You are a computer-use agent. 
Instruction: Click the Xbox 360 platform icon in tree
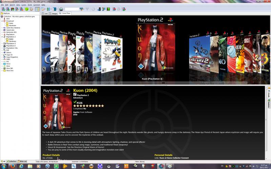pos(5,68)
